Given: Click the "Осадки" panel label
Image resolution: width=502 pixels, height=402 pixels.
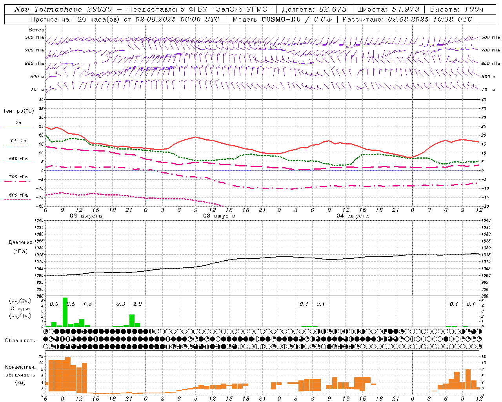Looking at the screenshot, I should coord(20,309).
